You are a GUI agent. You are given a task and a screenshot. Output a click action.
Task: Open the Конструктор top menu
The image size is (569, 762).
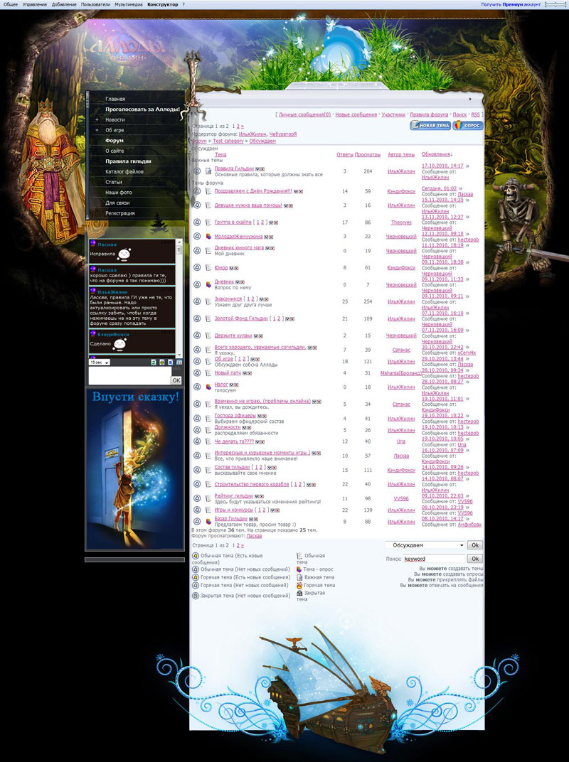coord(162,4)
